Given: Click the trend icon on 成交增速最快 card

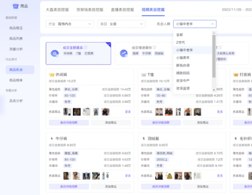Looking at the screenshot, I should pos(124,53).
